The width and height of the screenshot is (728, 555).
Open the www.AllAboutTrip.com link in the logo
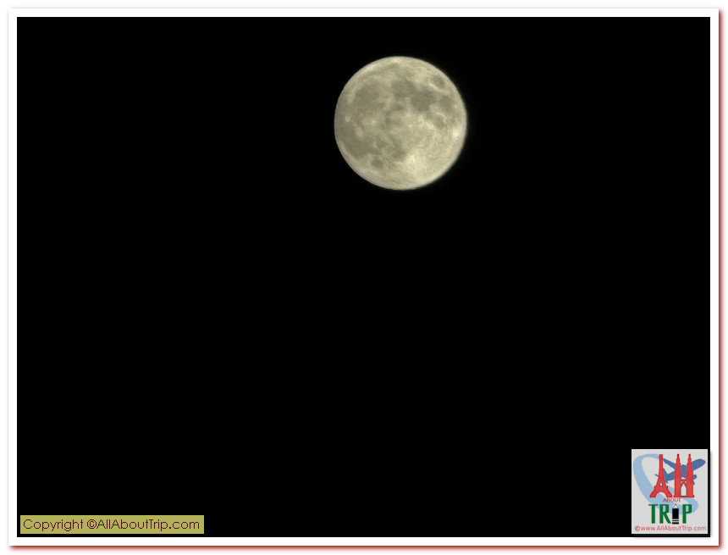672,529
